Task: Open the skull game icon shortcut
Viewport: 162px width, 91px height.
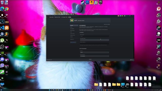Action: 159,34
